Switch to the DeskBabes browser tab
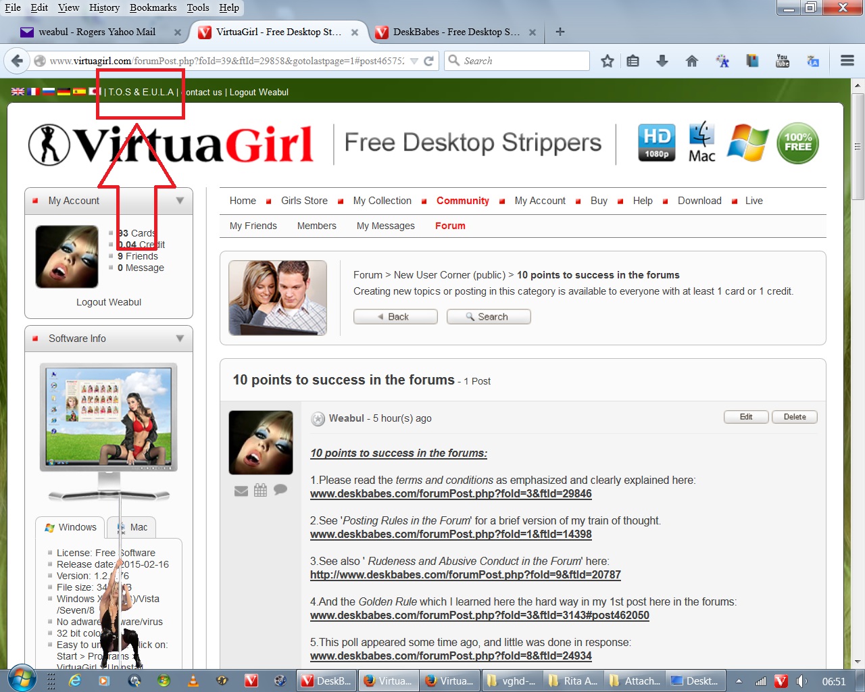The width and height of the screenshot is (865, 692). pyautogui.click(x=453, y=32)
